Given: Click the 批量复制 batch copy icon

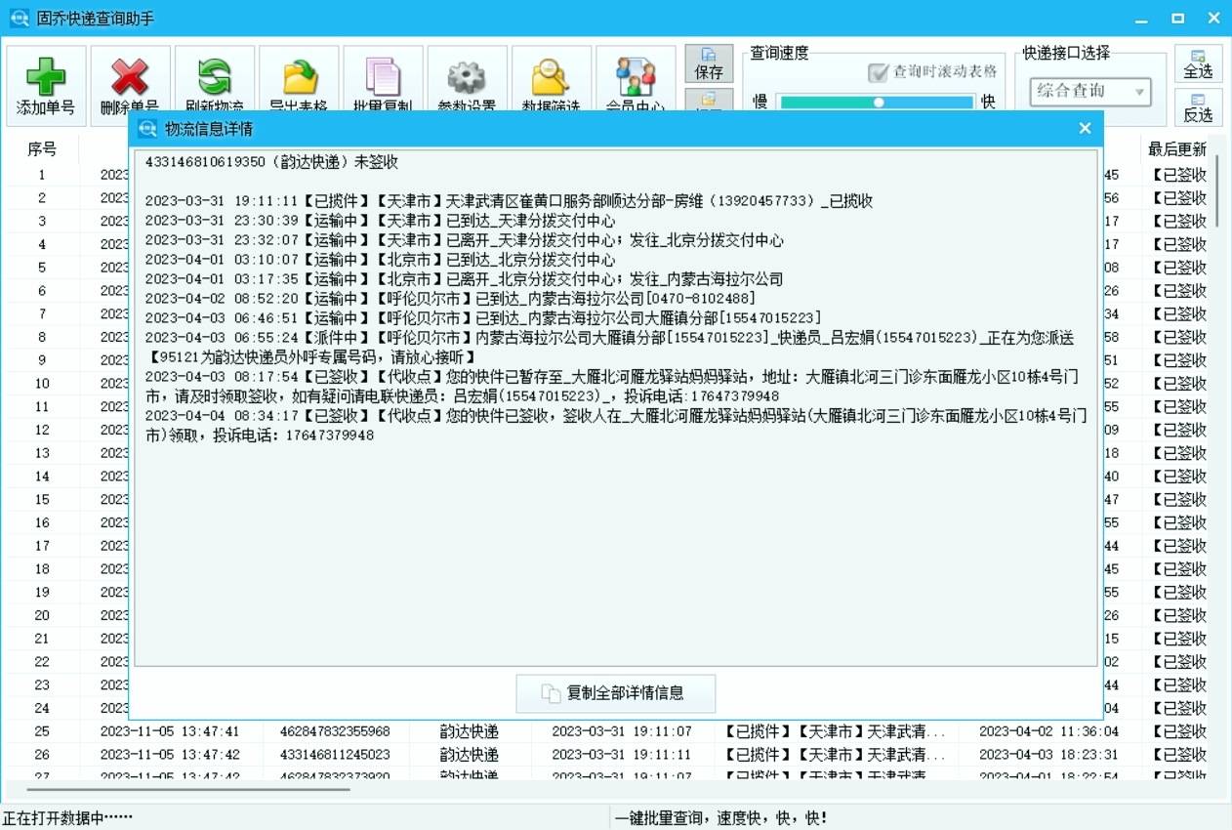Looking at the screenshot, I should click(383, 83).
